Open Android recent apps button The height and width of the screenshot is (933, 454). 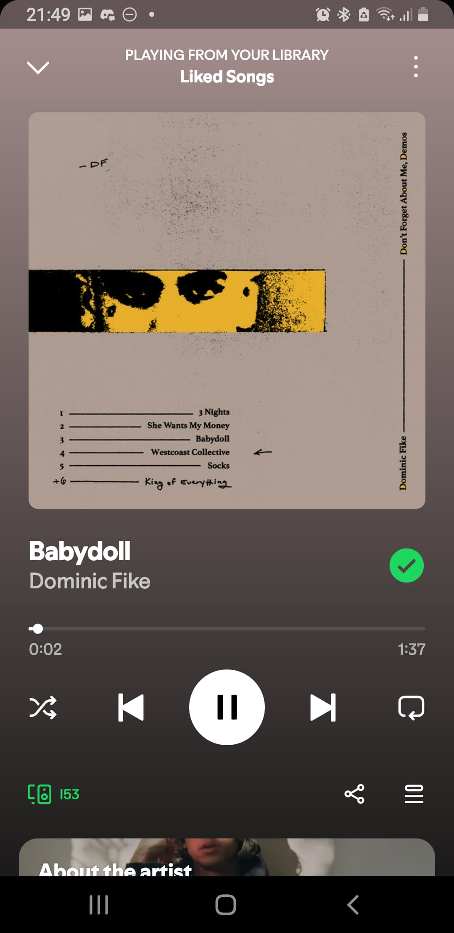point(99,905)
